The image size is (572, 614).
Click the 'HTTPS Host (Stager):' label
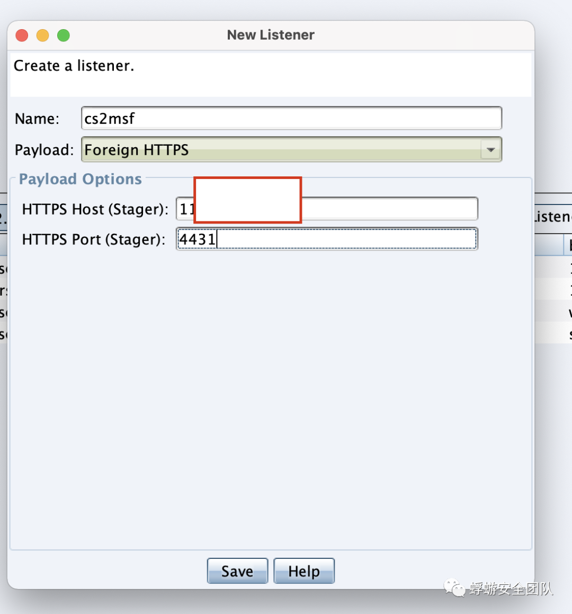coord(95,209)
